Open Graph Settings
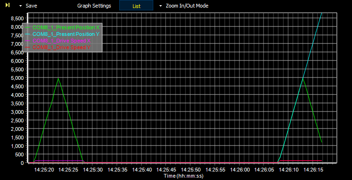 pyautogui.click(x=94, y=6)
